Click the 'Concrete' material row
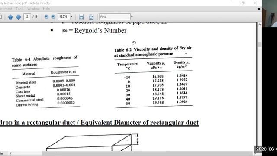Image resolution: width=277 pixels, height=156 pixels. [x=23, y=87]
